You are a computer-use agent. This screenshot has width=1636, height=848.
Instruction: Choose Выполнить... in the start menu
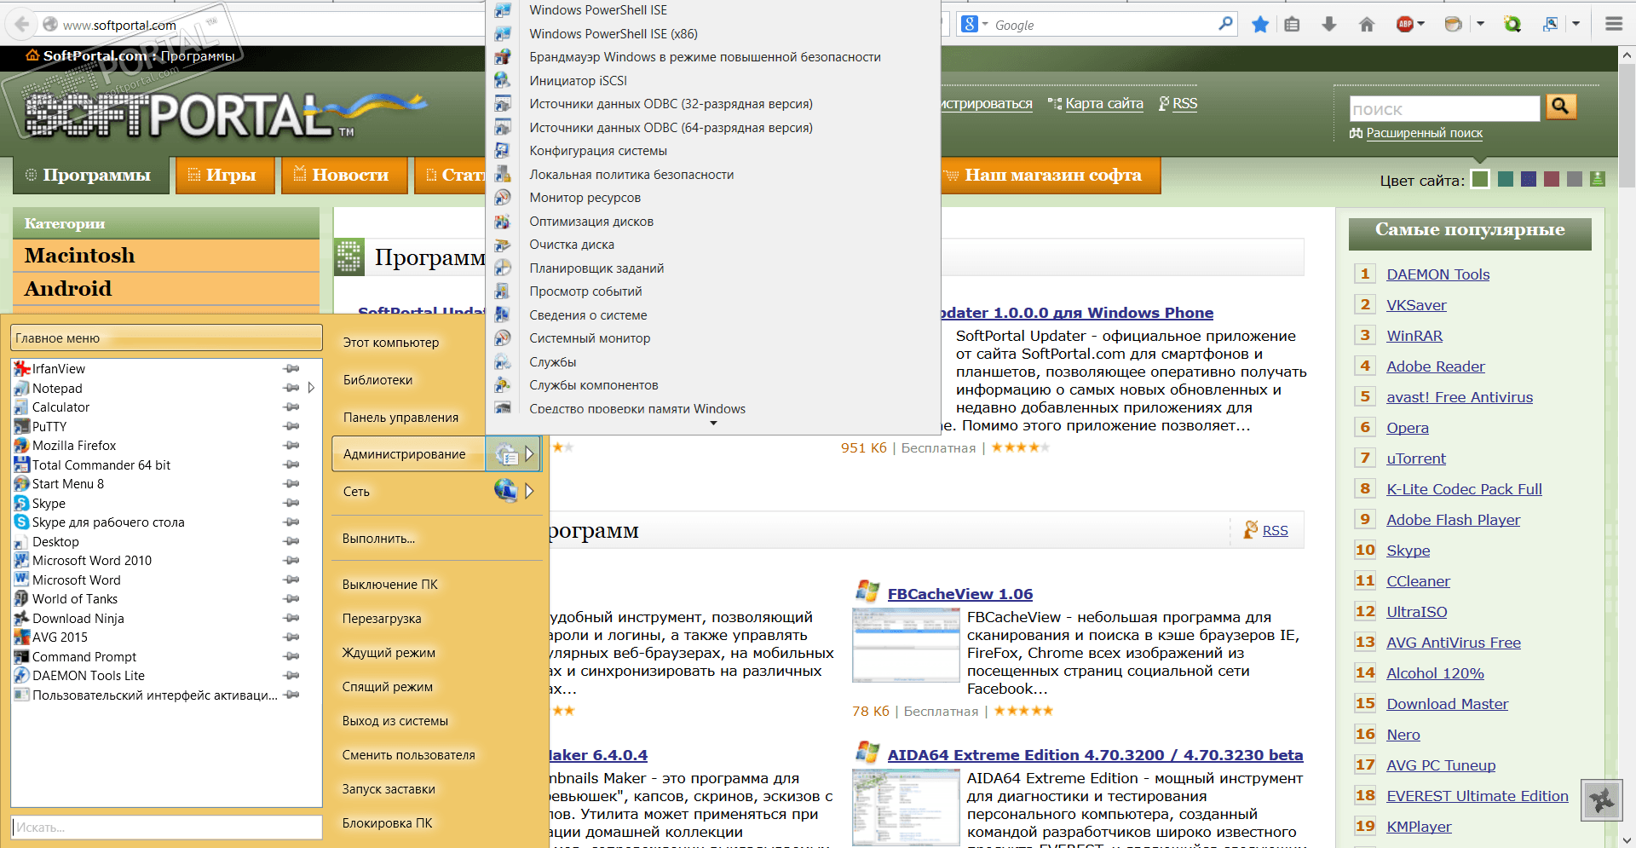click(379, 539)
